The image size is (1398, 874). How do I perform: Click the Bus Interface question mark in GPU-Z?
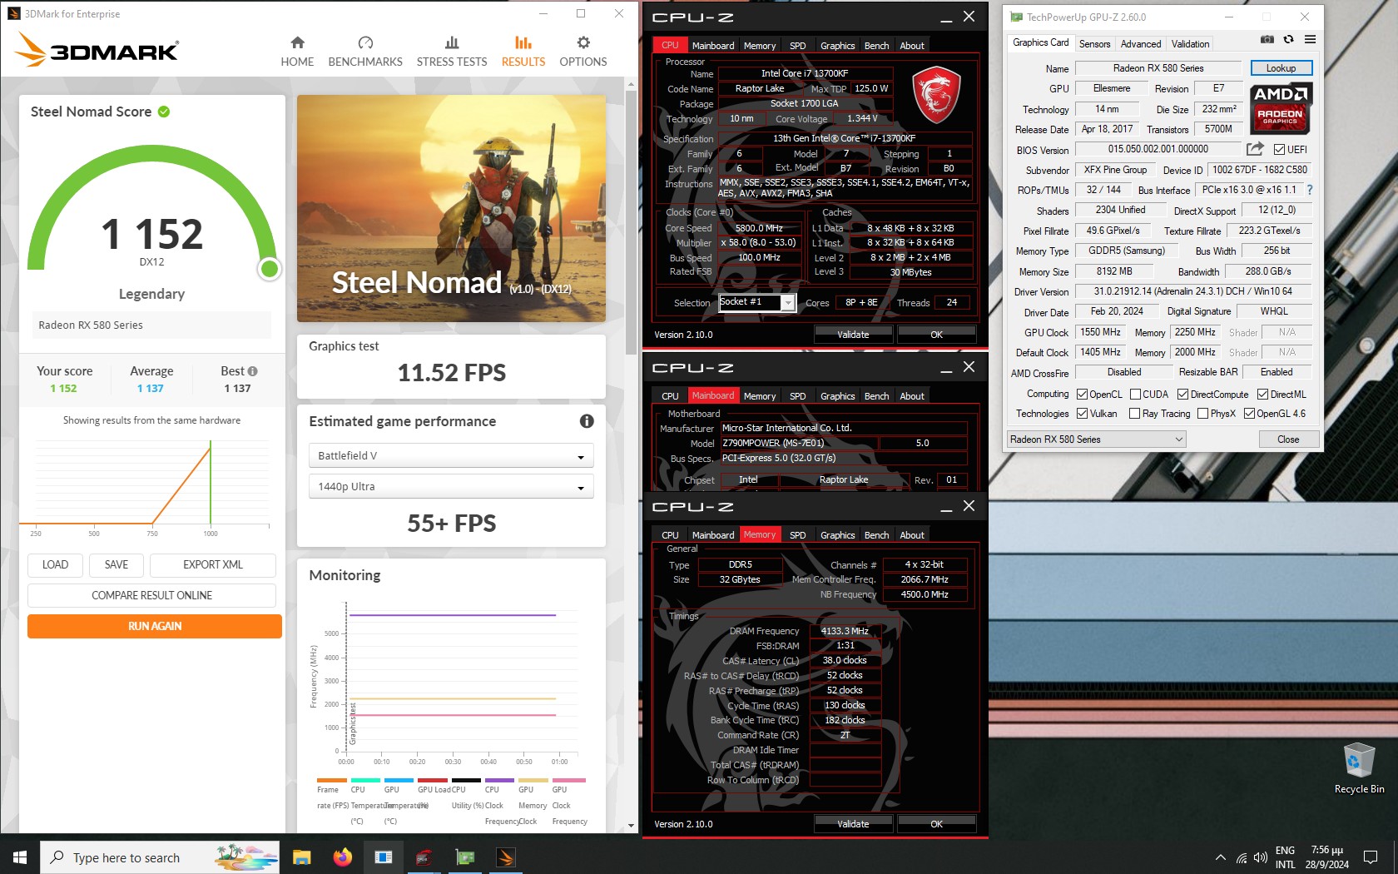(1310, 190)
